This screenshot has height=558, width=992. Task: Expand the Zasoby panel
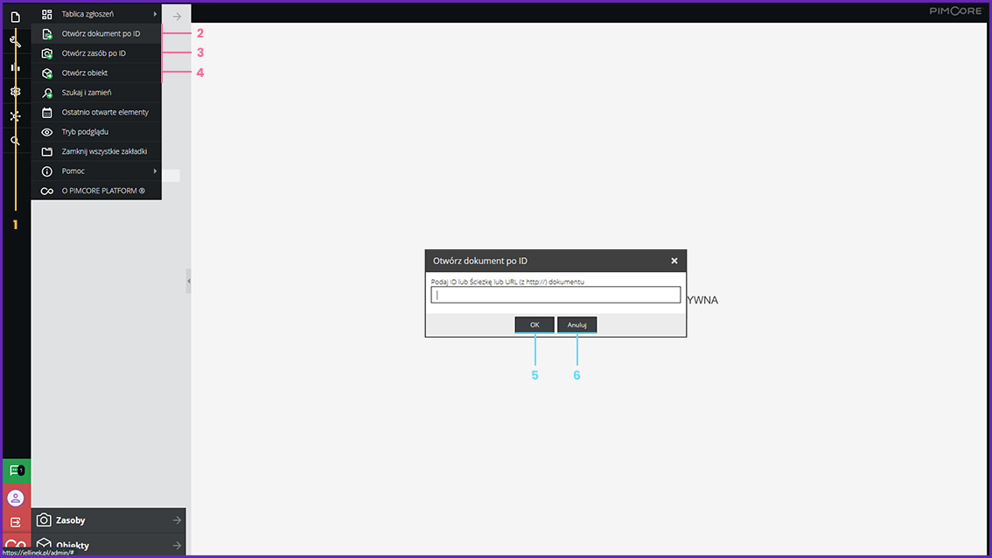(108, 520)
